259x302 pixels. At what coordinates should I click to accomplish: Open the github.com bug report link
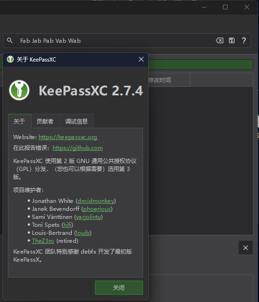77,148
